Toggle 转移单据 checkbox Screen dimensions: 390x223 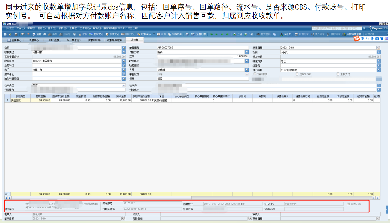click(x=255, y=74)
